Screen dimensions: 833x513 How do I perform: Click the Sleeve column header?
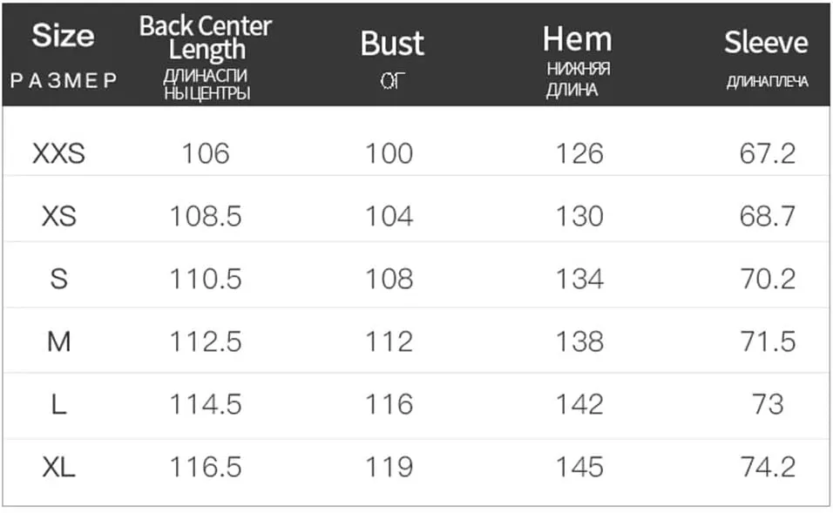tap(766, 43)
